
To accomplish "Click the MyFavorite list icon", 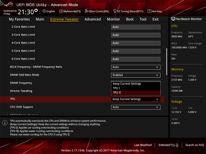I will tap(61, 11).
